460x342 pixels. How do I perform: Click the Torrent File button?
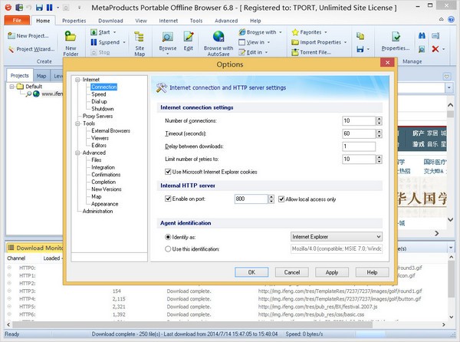(x=315, y=53)
